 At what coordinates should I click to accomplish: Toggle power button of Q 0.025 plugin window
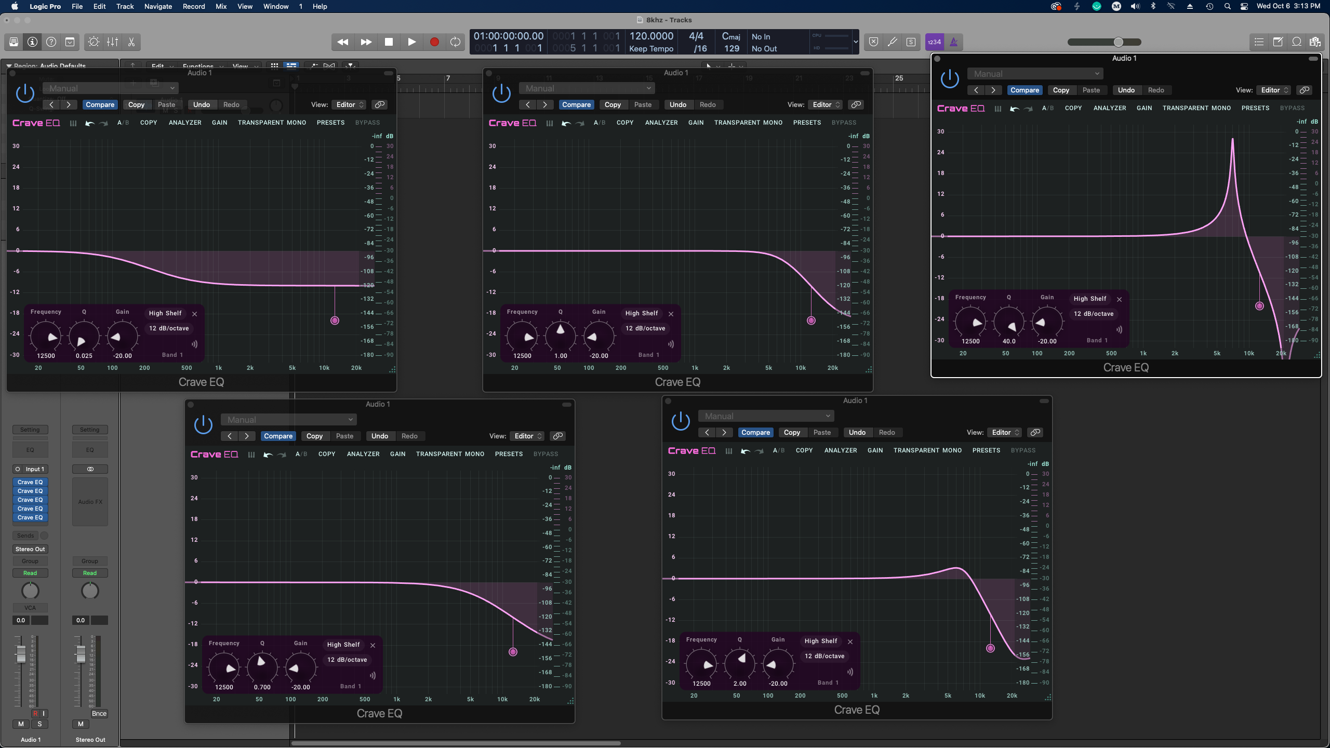(25, 94)
